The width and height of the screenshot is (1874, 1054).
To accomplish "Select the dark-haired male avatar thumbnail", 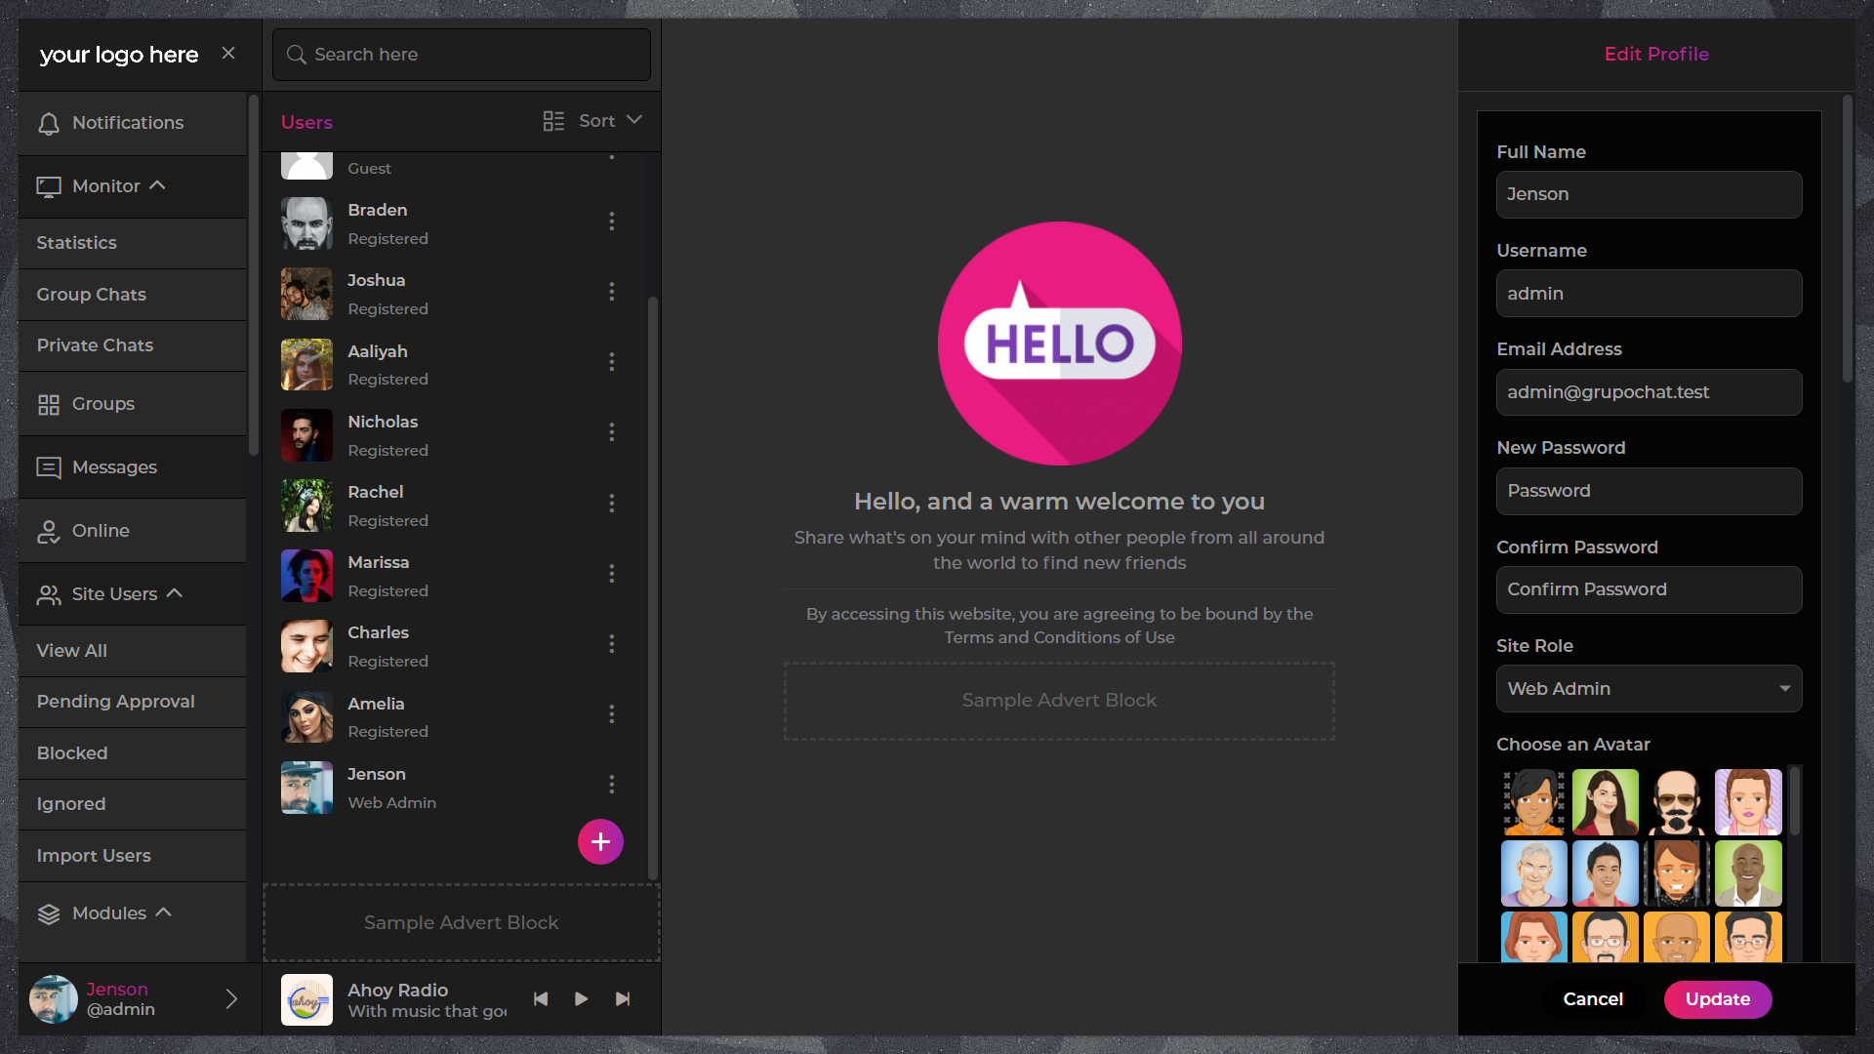I will [x=1533, y=801].
